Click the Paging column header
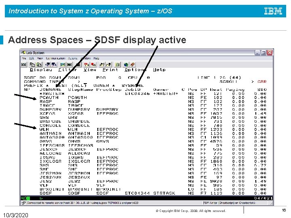This screenshot has height=218, width=291. click(235, 90)
